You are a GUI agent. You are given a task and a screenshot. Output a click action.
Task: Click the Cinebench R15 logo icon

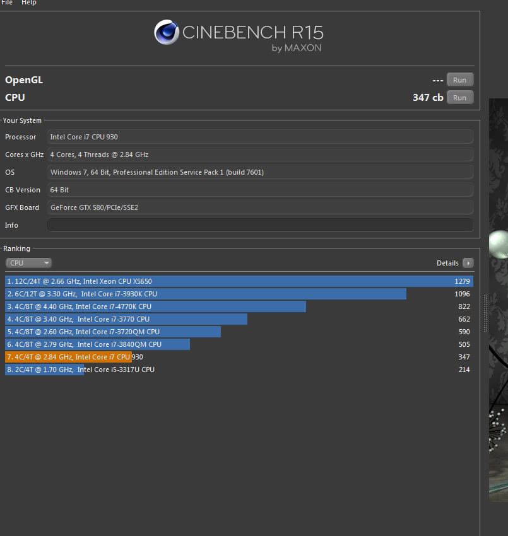167,32
